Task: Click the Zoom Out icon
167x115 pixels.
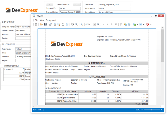Action: tap(82, 24)
